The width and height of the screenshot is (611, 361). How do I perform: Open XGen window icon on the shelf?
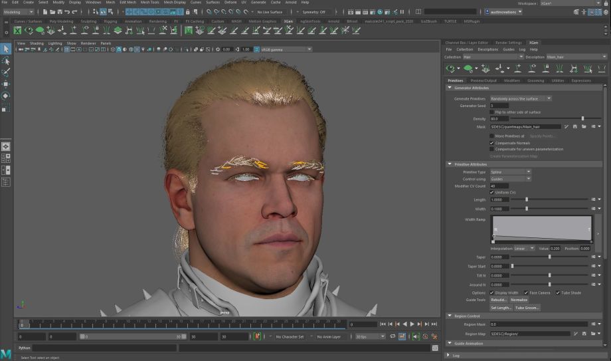18,31
